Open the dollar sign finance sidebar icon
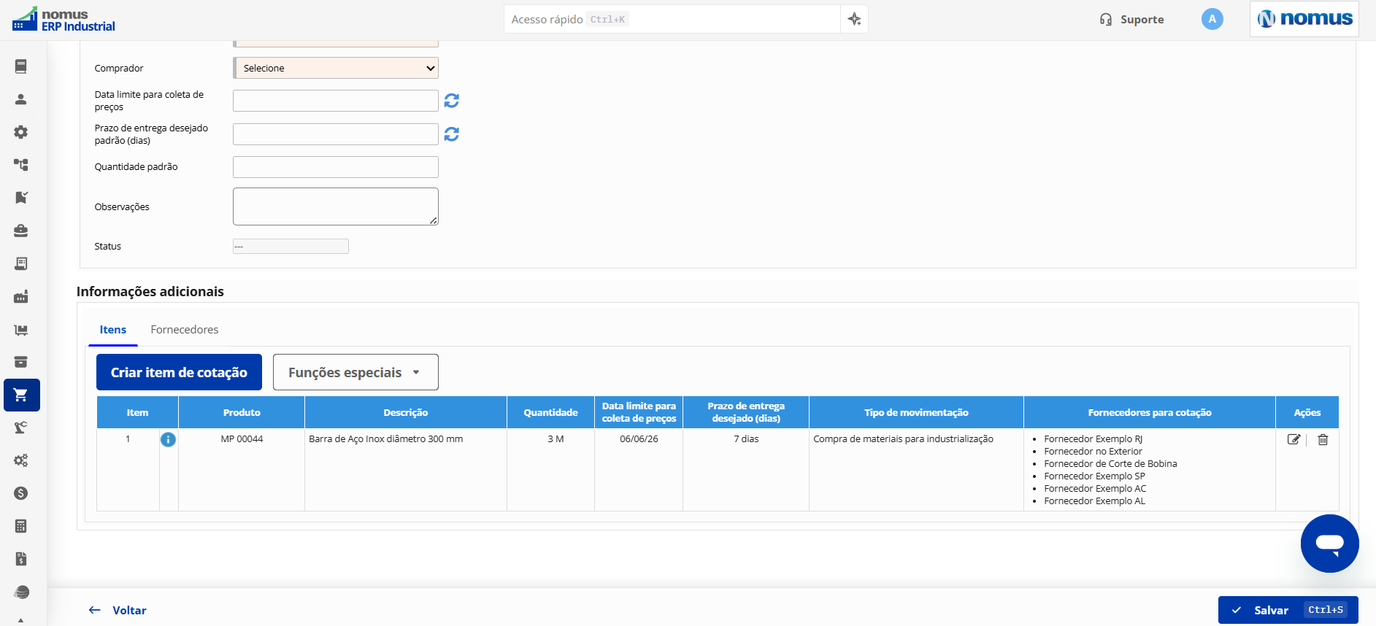The height and width of the screenshot is (626, 1376). (21, 493)
